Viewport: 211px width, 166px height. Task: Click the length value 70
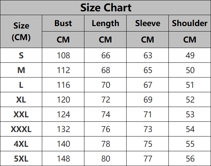click(x=105, y=85)
